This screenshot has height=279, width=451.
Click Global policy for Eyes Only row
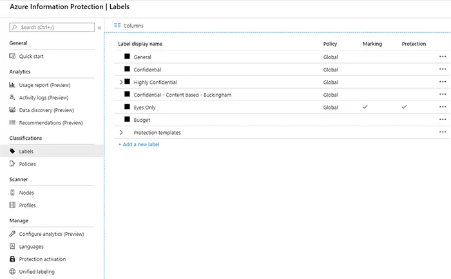331,108
